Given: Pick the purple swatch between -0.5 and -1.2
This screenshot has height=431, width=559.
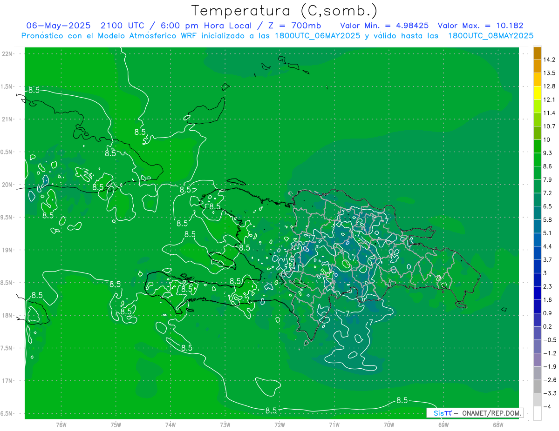Looking at the screenshot, I should [537, 346].
